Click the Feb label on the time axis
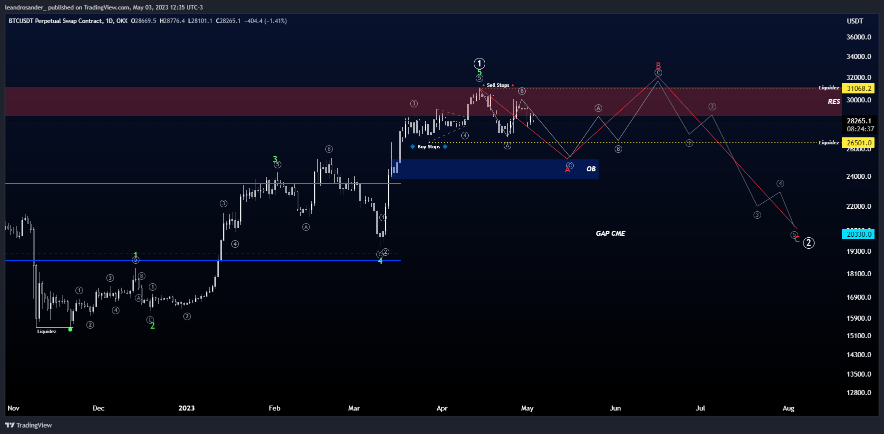884x434 pixels. tap(274, 408)
